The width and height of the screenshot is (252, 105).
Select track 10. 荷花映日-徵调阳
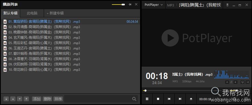[x=70, y=70]
